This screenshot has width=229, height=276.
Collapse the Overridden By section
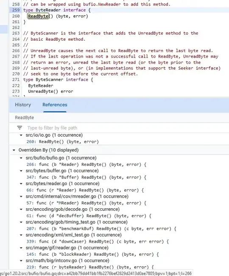[14, 150]
